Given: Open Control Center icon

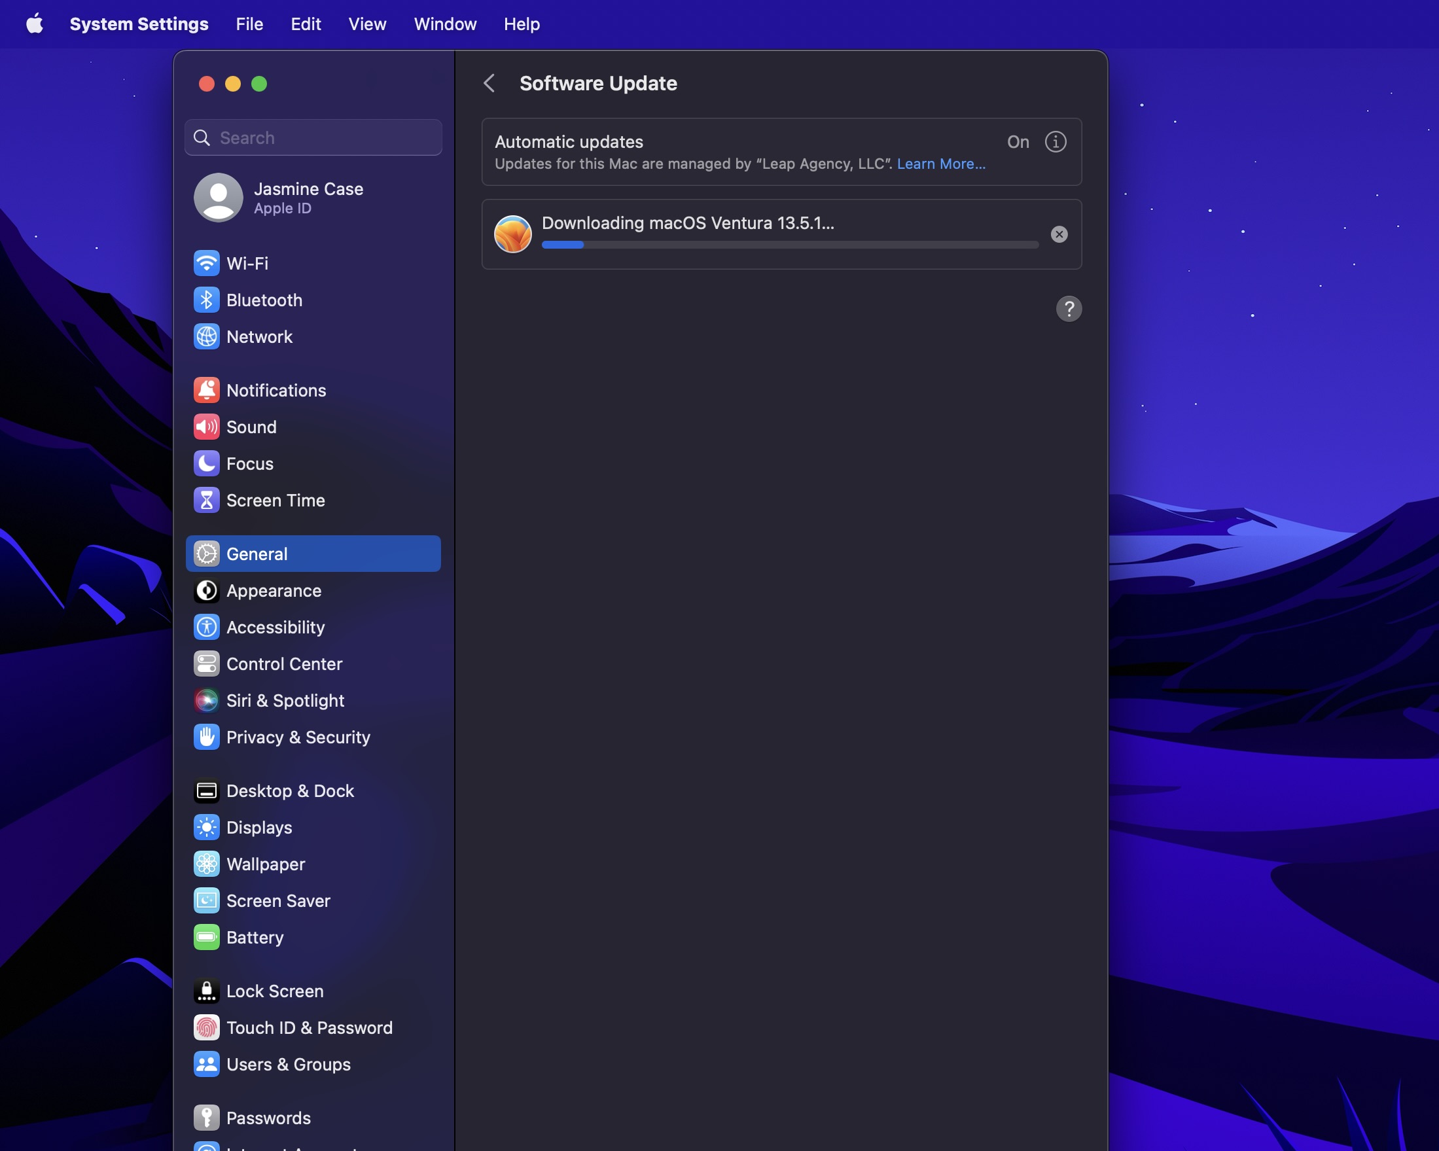Looking at the screenshot, I should point(206,664).
